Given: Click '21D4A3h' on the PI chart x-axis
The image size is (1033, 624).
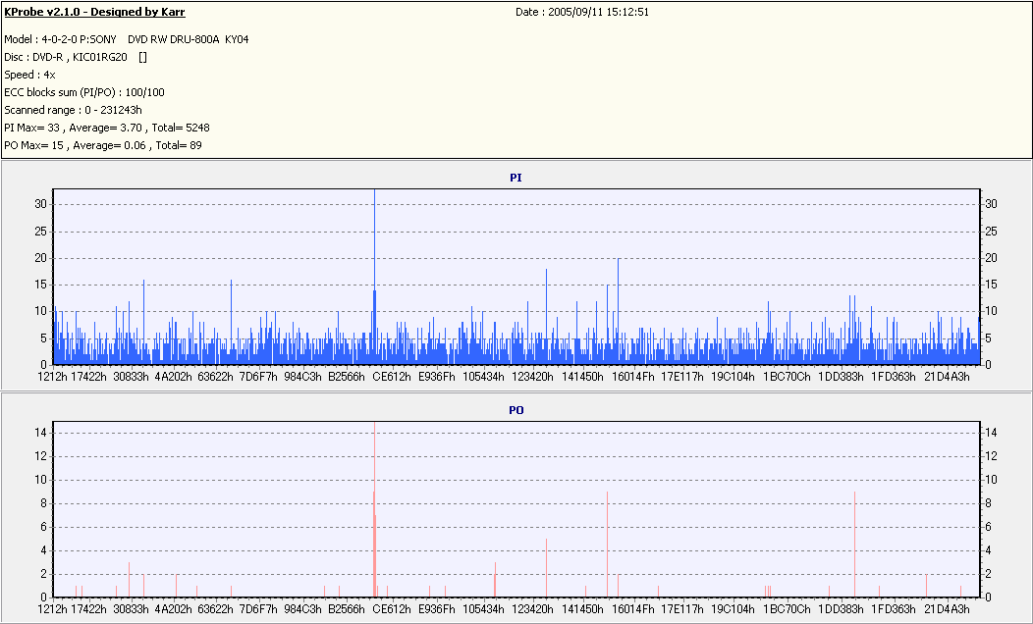Looking at the screenshot, I should coord(947,377).
